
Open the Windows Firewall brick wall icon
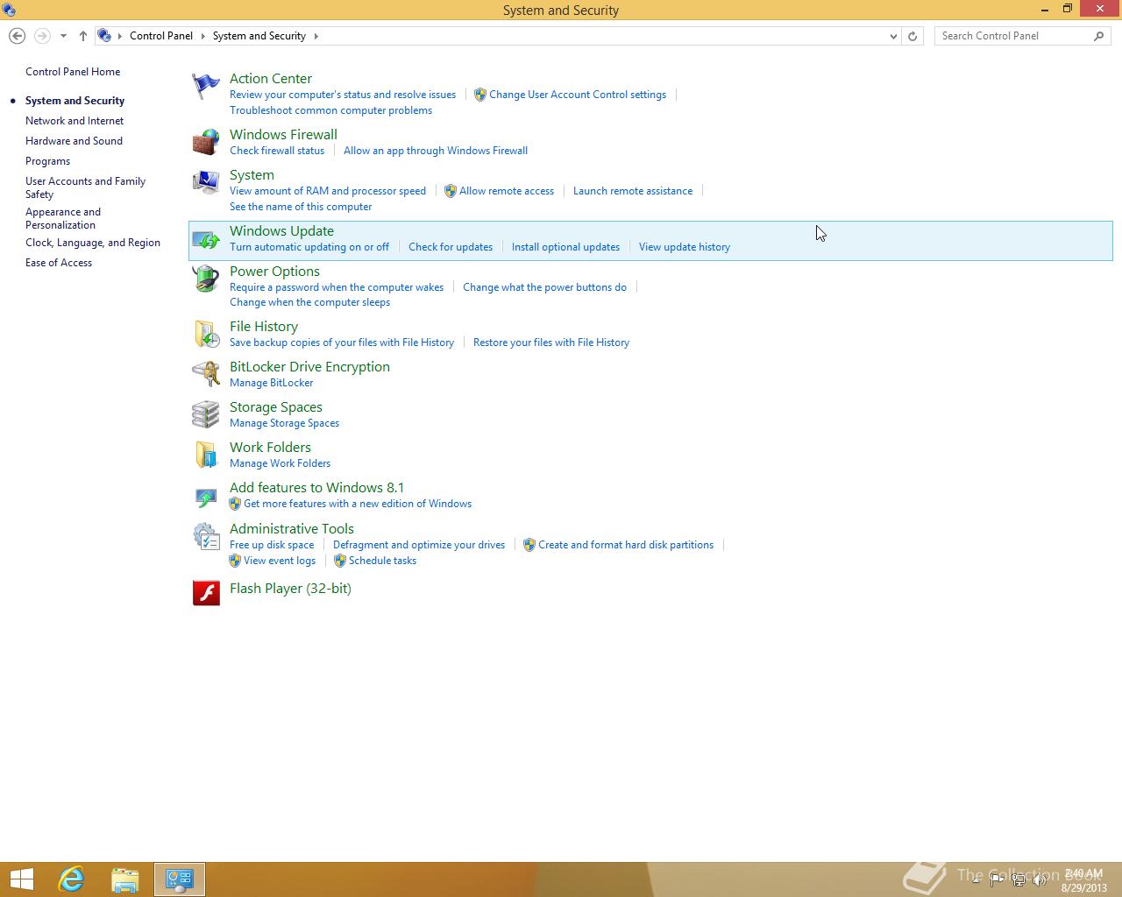point(206,142)
